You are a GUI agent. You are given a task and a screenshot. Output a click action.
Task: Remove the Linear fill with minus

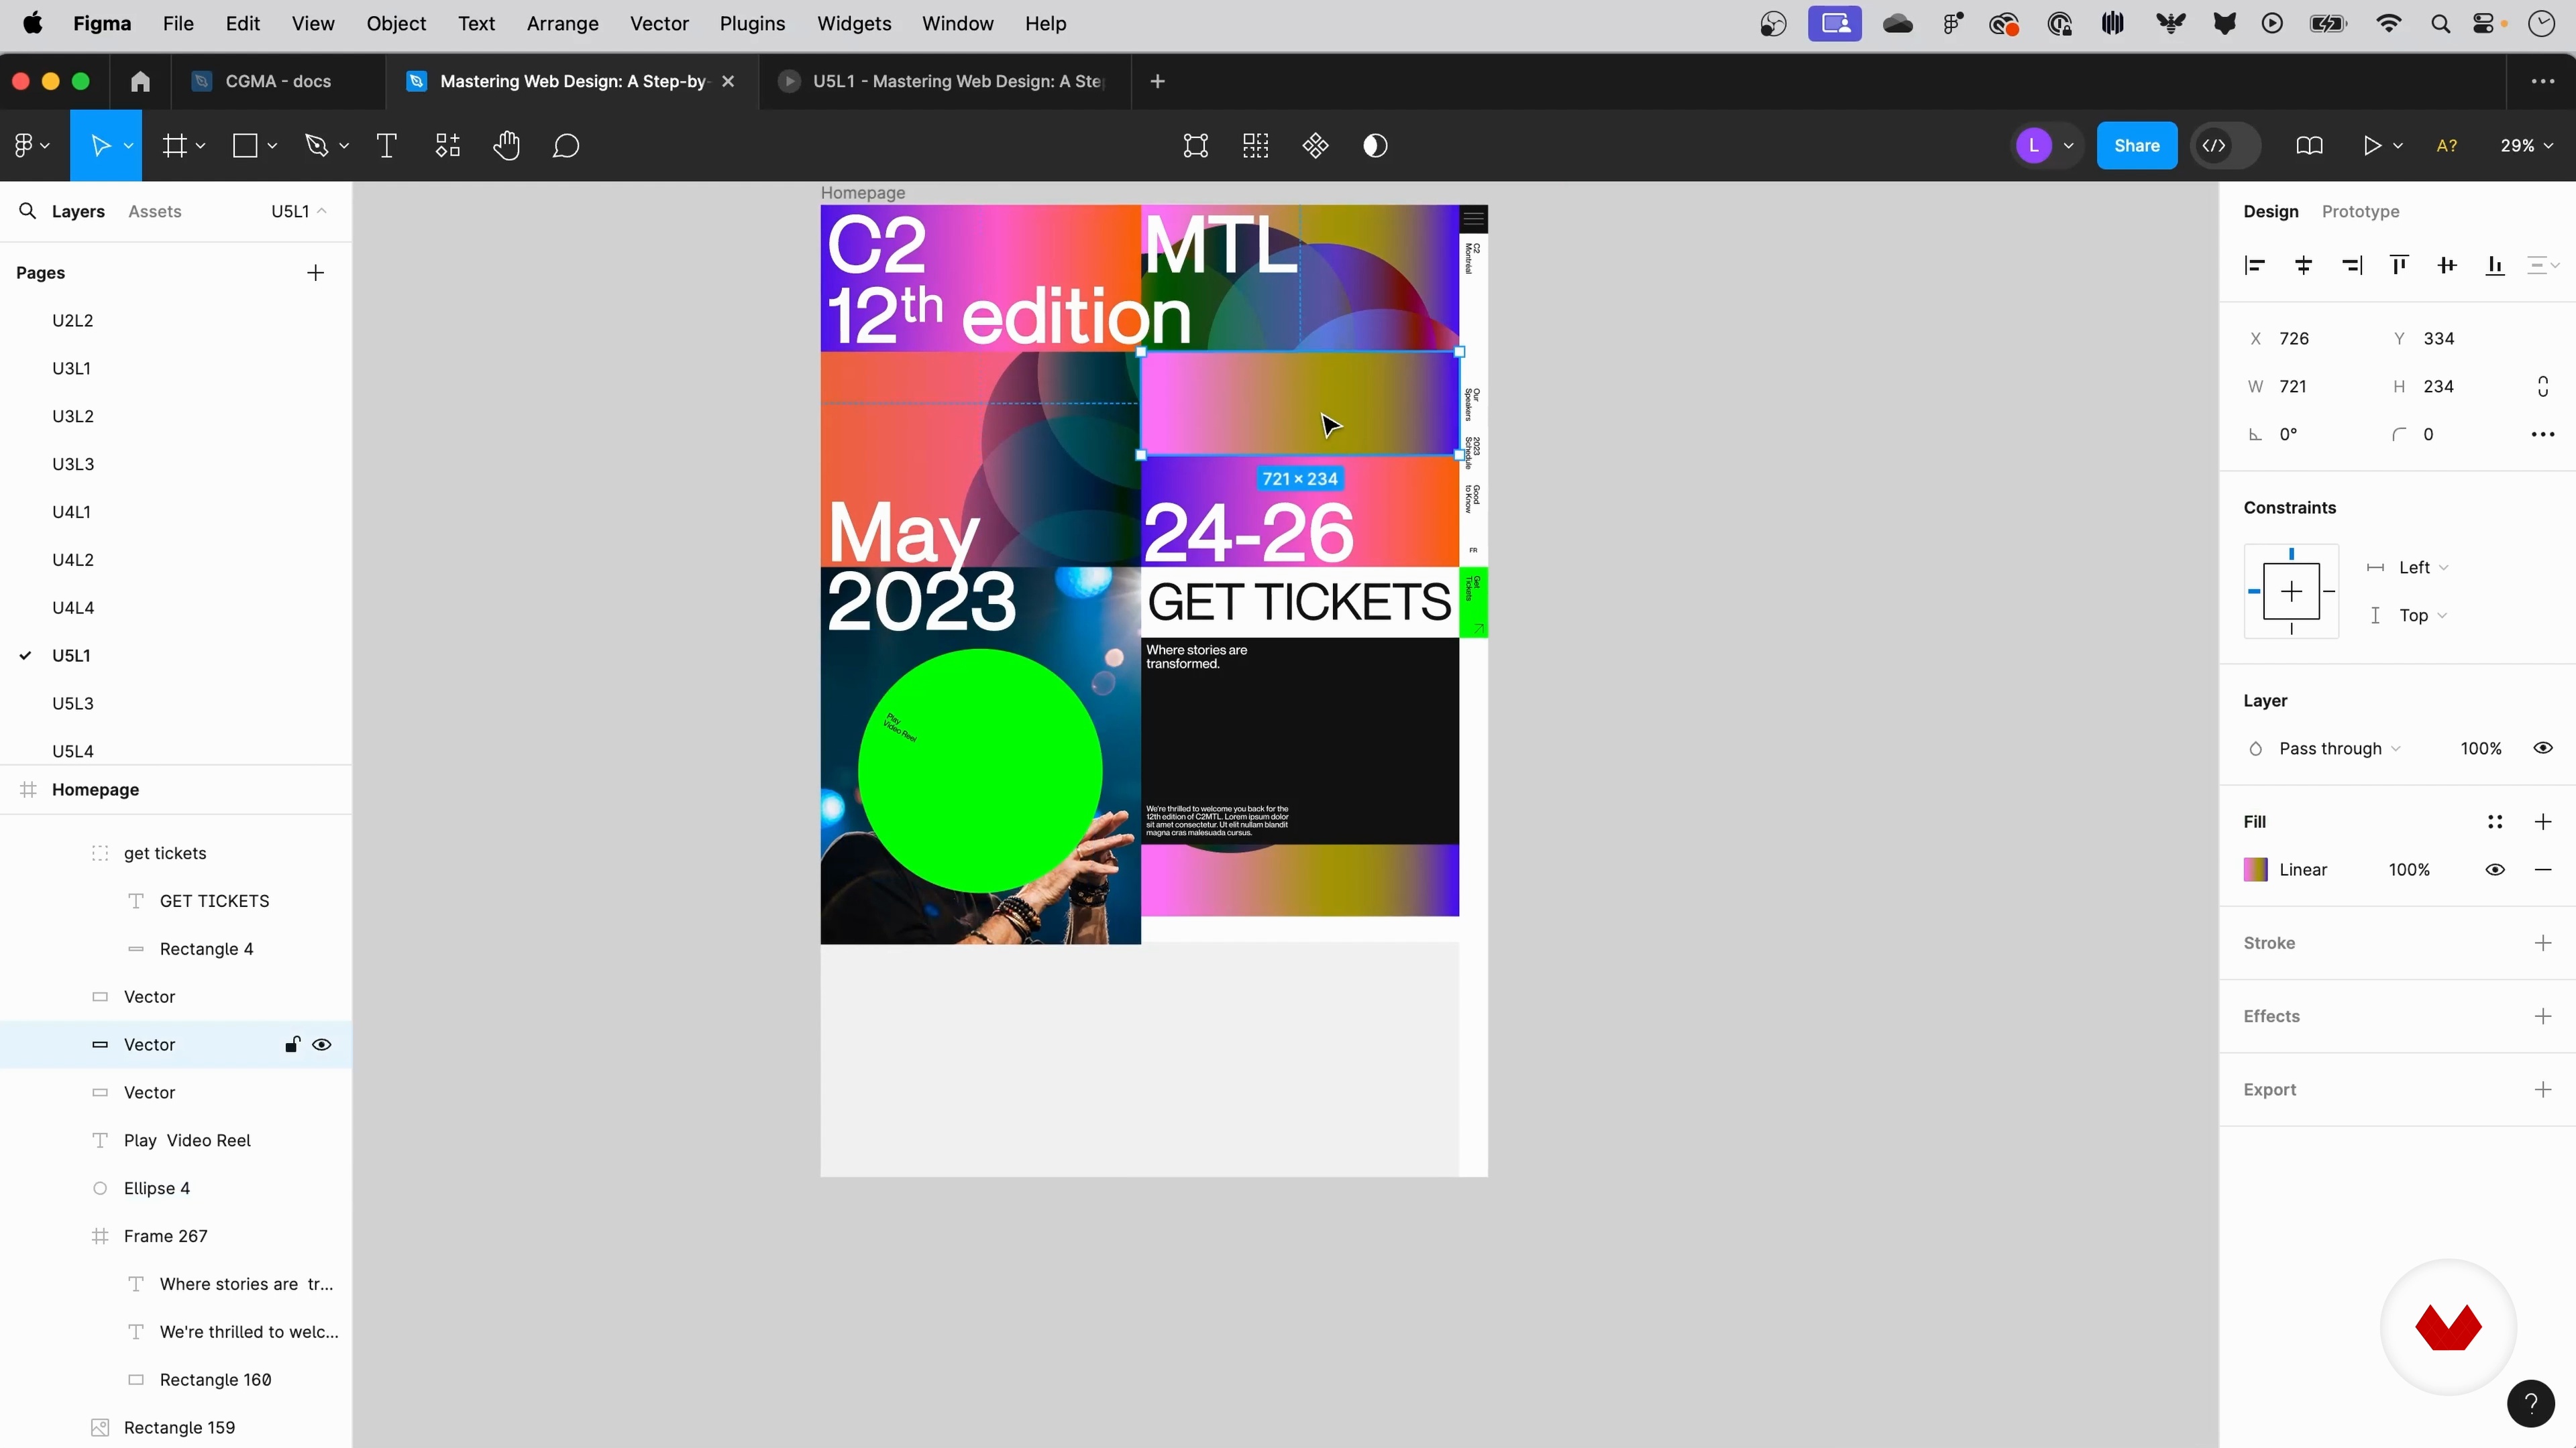2543,869
